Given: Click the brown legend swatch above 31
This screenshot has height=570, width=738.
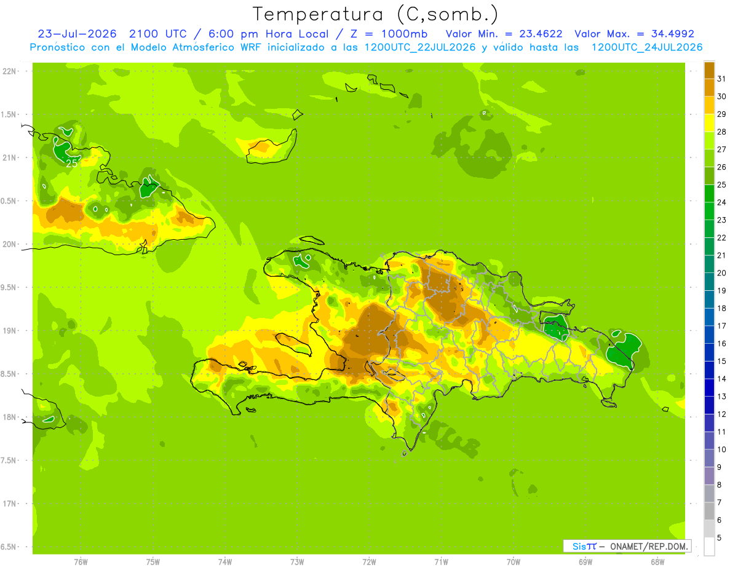Looking at the screenshot, I should pyautogui.click(x=709, y=71).
